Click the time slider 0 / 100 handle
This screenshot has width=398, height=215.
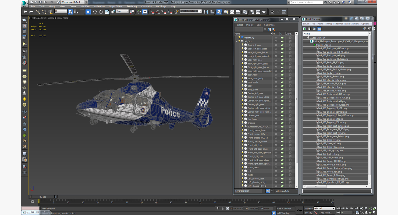[x=42, y=197]
